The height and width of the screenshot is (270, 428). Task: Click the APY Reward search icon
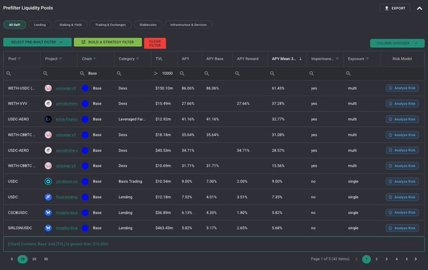237,74
